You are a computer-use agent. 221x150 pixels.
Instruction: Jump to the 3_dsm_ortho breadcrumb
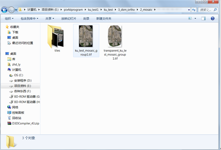(x=126, y=9)
